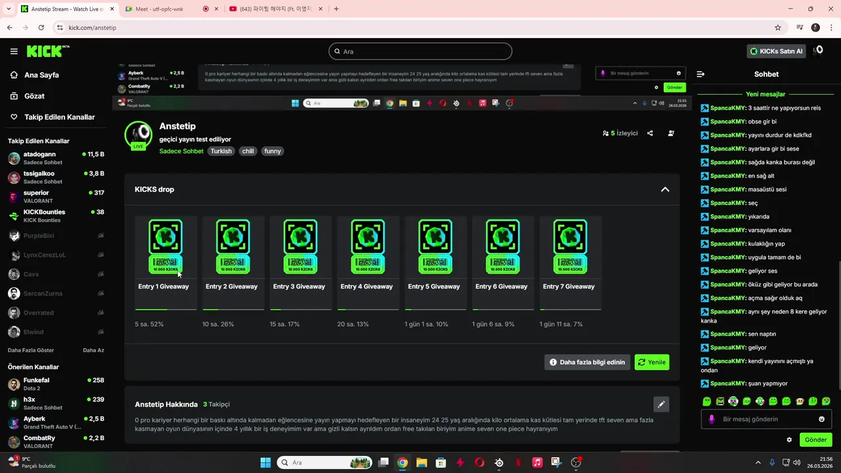Image resolution: width=841 pixels, height=473 pixels.
Task: Click Daha fazla bilgi edinin button
Action: tap(587, 362)
